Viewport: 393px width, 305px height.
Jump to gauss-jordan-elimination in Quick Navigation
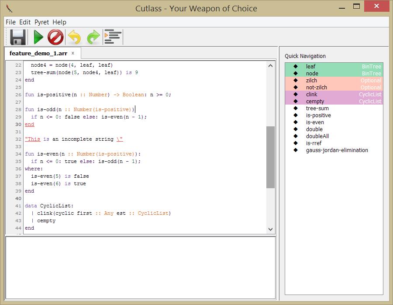pos(334,150)
